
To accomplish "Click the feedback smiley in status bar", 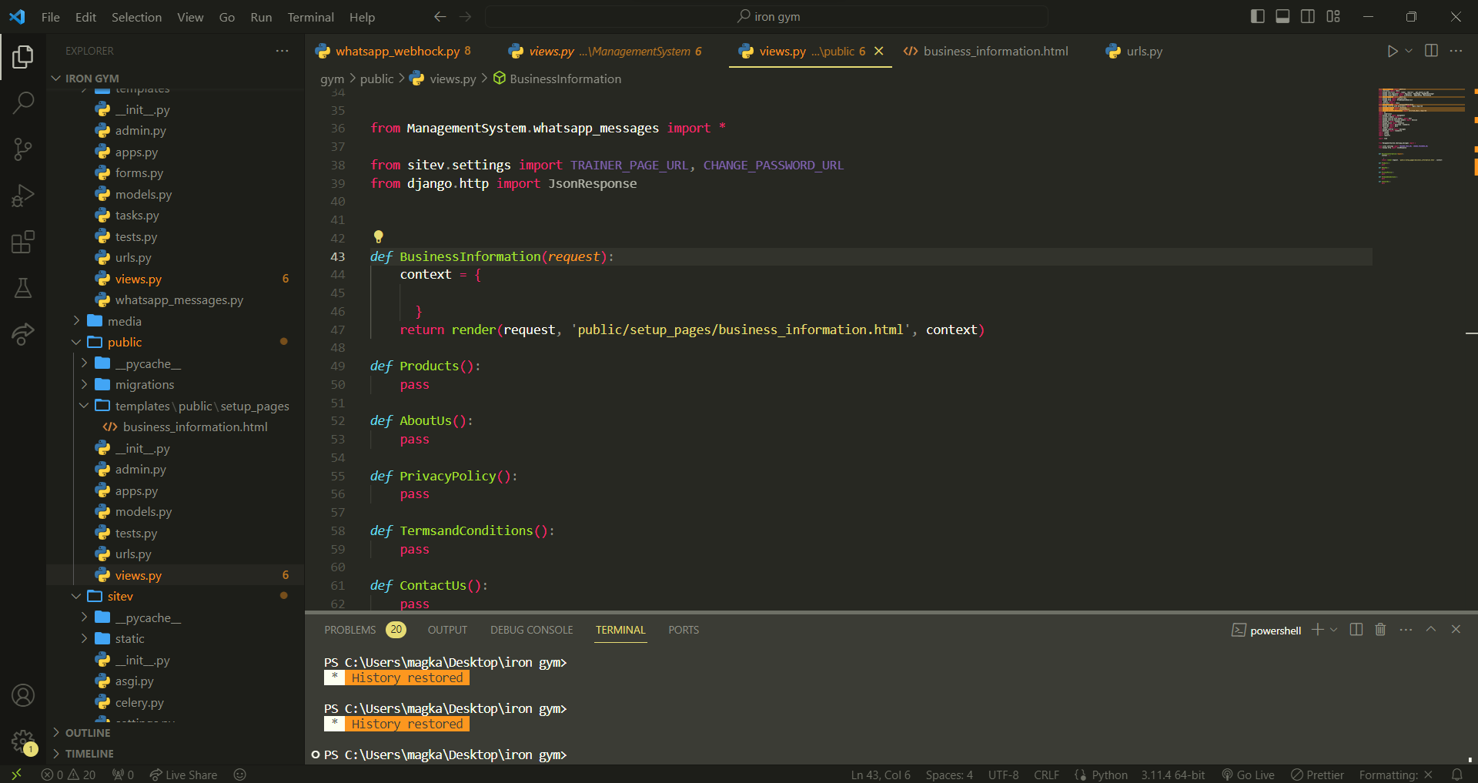I will click(x=240, y=775).
